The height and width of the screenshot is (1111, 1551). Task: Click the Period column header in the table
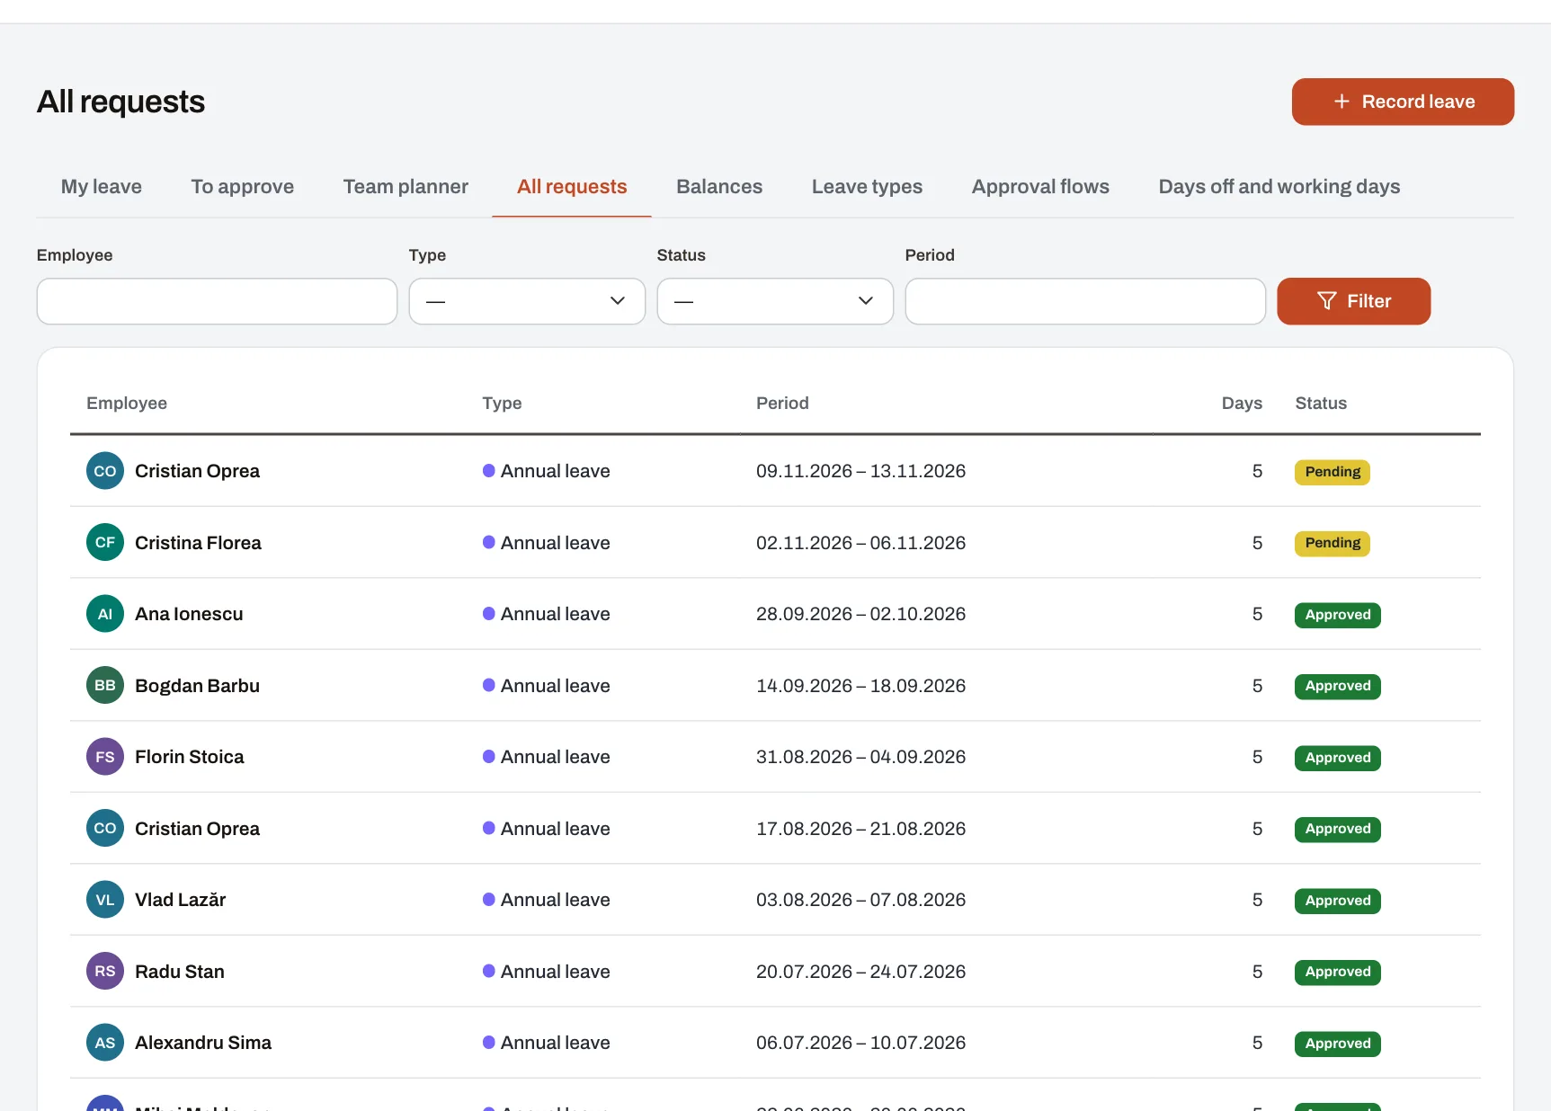pyautogui.click(x=782, y=403)
